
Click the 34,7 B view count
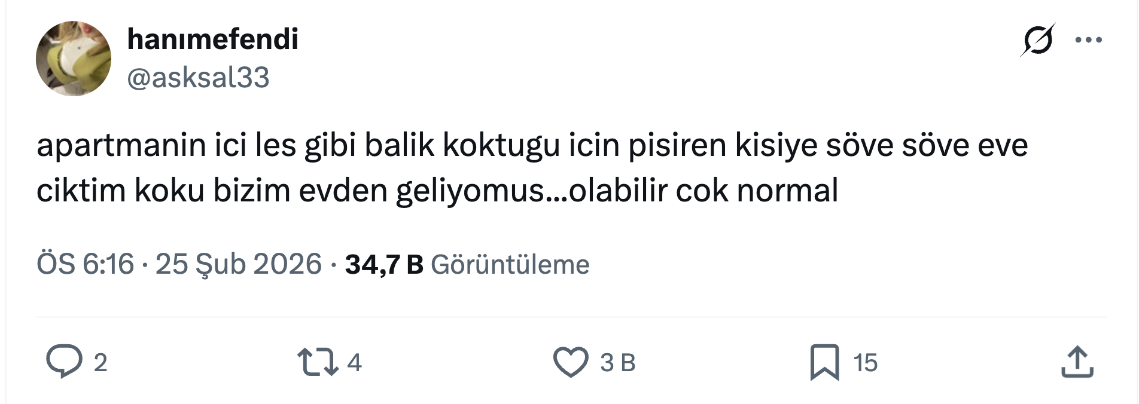(x=383, y=264)
